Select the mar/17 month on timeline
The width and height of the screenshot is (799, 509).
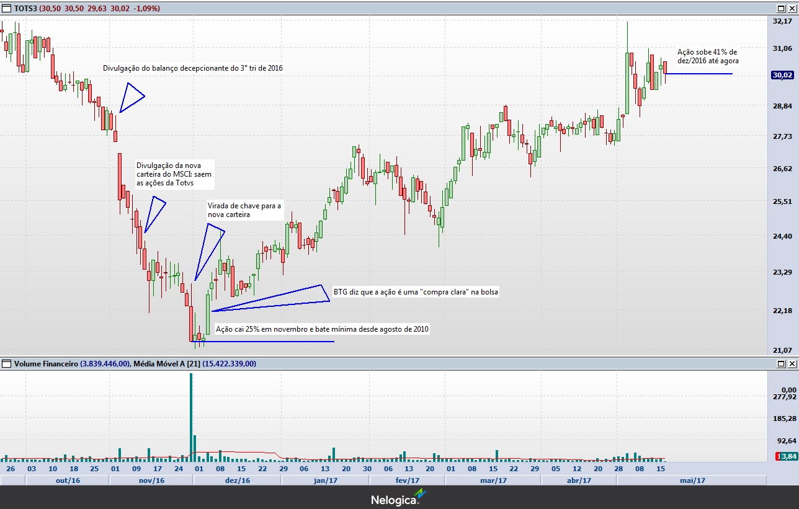494,480
